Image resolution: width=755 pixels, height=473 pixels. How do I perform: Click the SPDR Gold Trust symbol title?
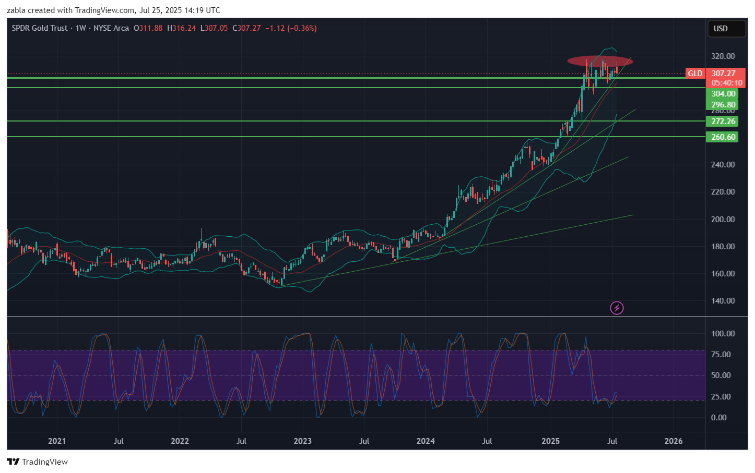[x=40, y=28]
